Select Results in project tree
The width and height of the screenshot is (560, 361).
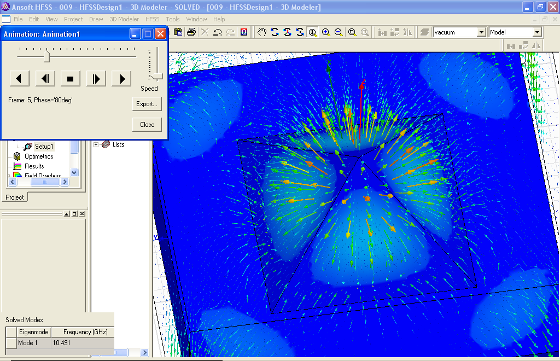(x=34, y=166)
